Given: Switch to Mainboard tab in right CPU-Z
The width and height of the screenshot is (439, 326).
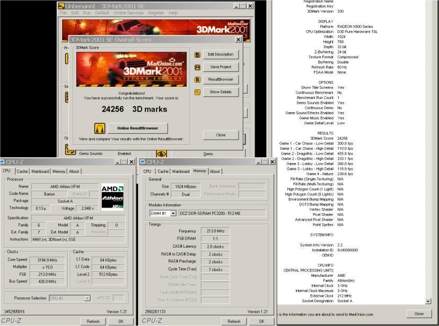Looking at the screenshot, I should pos(181,171).
